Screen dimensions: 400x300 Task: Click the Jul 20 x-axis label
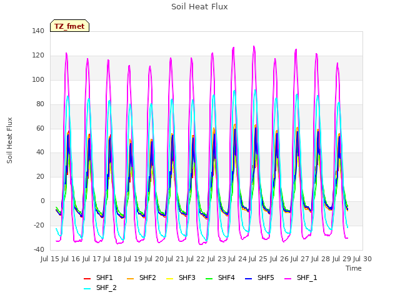154,259
